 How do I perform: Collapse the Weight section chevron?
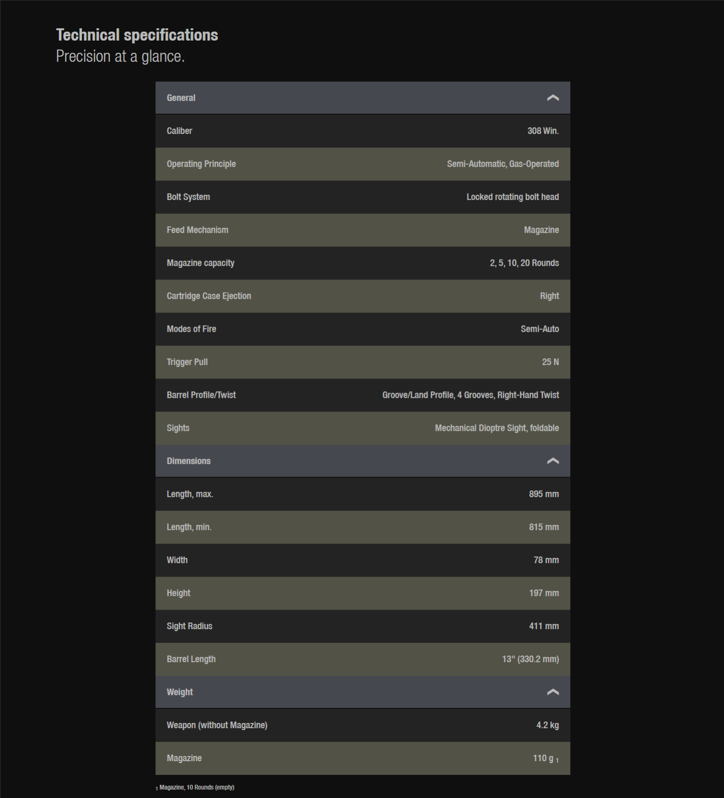552,692
